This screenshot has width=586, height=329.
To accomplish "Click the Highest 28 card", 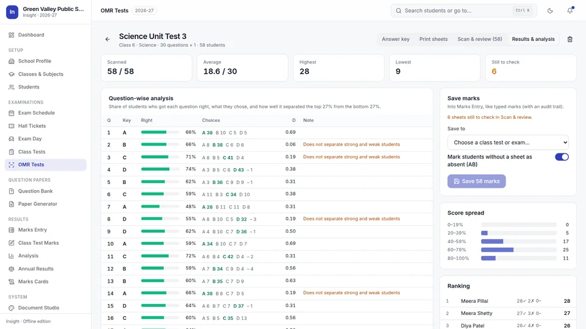I will pos(339,68).
